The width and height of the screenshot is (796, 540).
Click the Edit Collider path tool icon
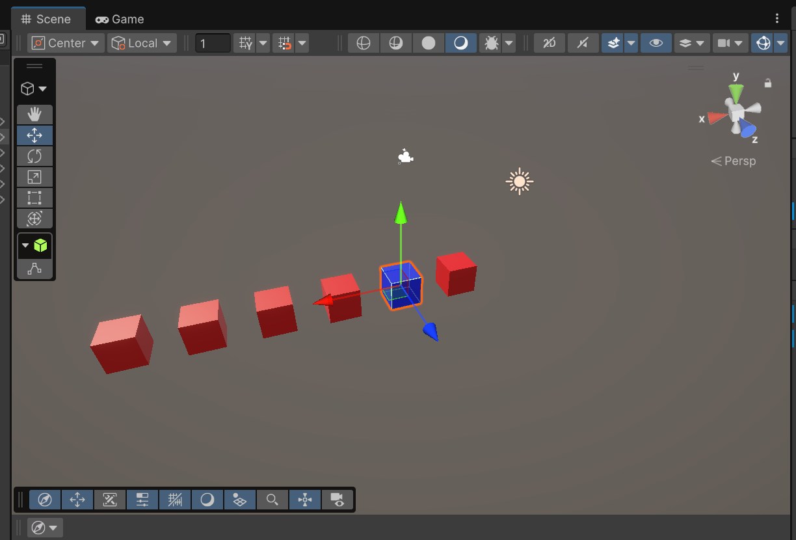pos(34,268)
